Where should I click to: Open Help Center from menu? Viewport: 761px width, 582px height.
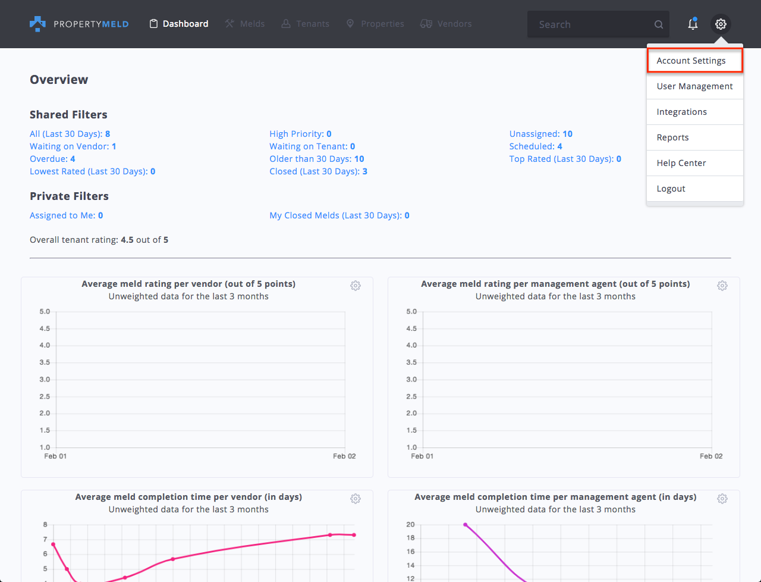point(695,163)
